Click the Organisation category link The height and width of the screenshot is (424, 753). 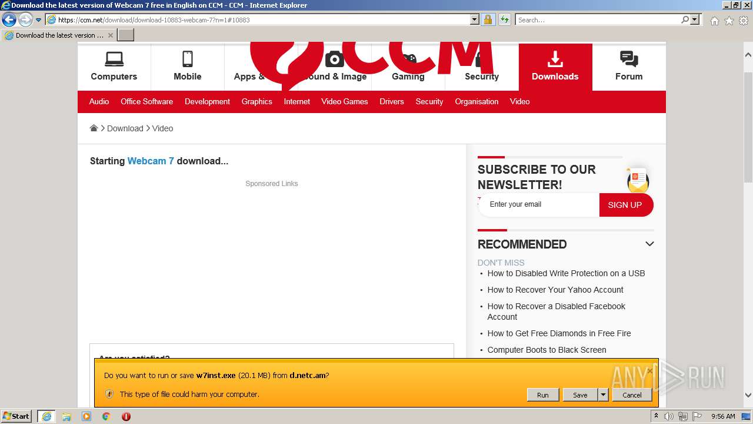tap(477, 101)
